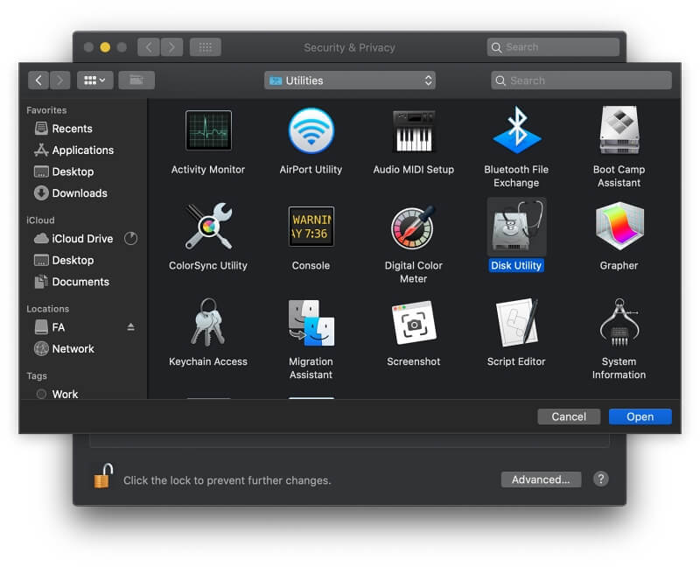
Task: Click the unlocked padlock icon
Action: pyautogui.click(x=103, y=476)
